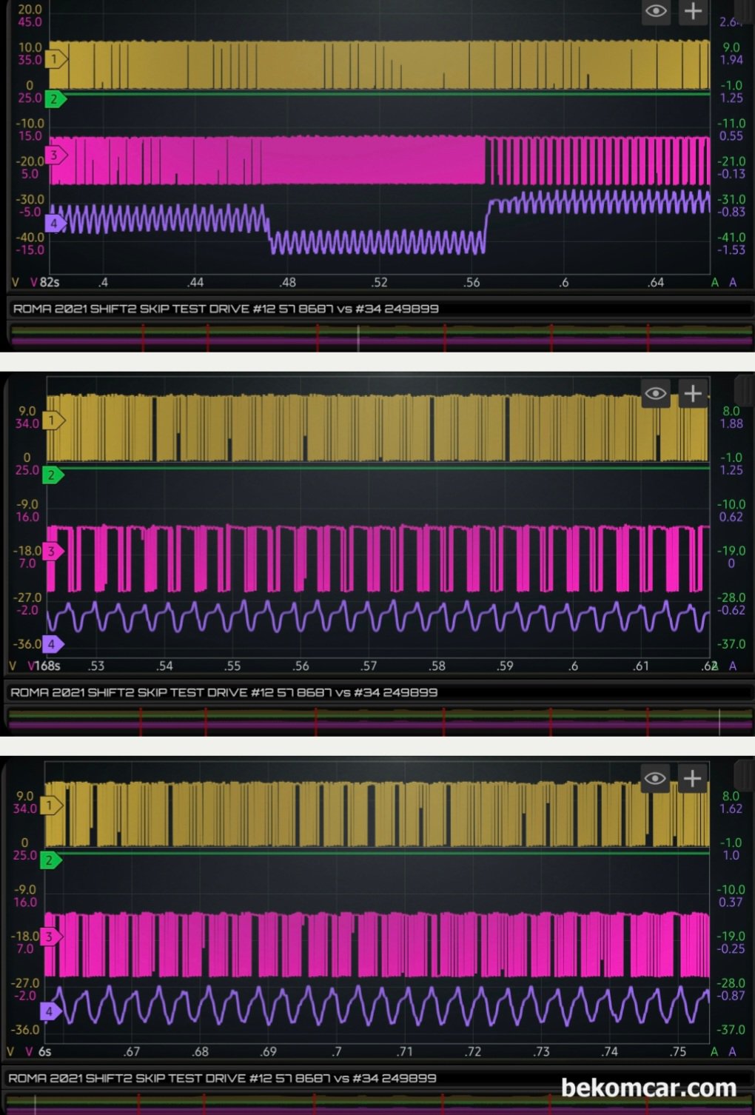Click 1.62 amp scale value in bottom panel
Viewport: 755px width, 1115px height.
[x=731, y=808]
